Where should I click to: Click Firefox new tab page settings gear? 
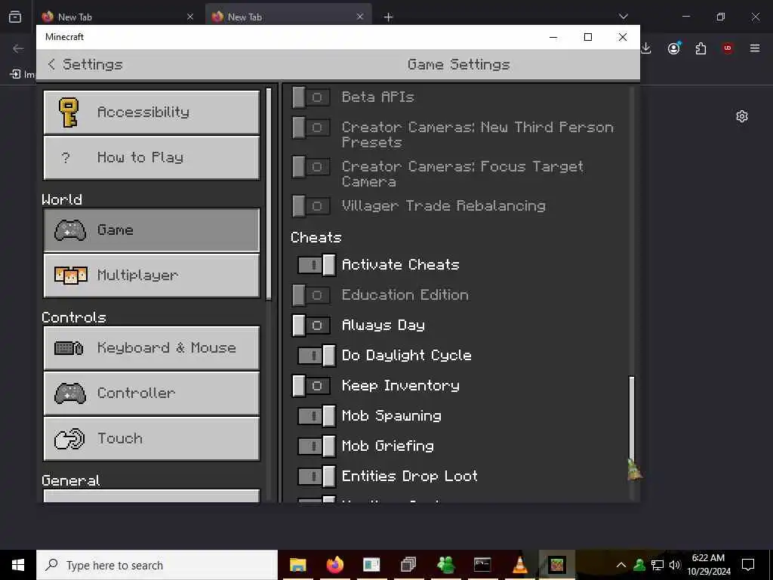pyautogui.click(x=742, y=116)
